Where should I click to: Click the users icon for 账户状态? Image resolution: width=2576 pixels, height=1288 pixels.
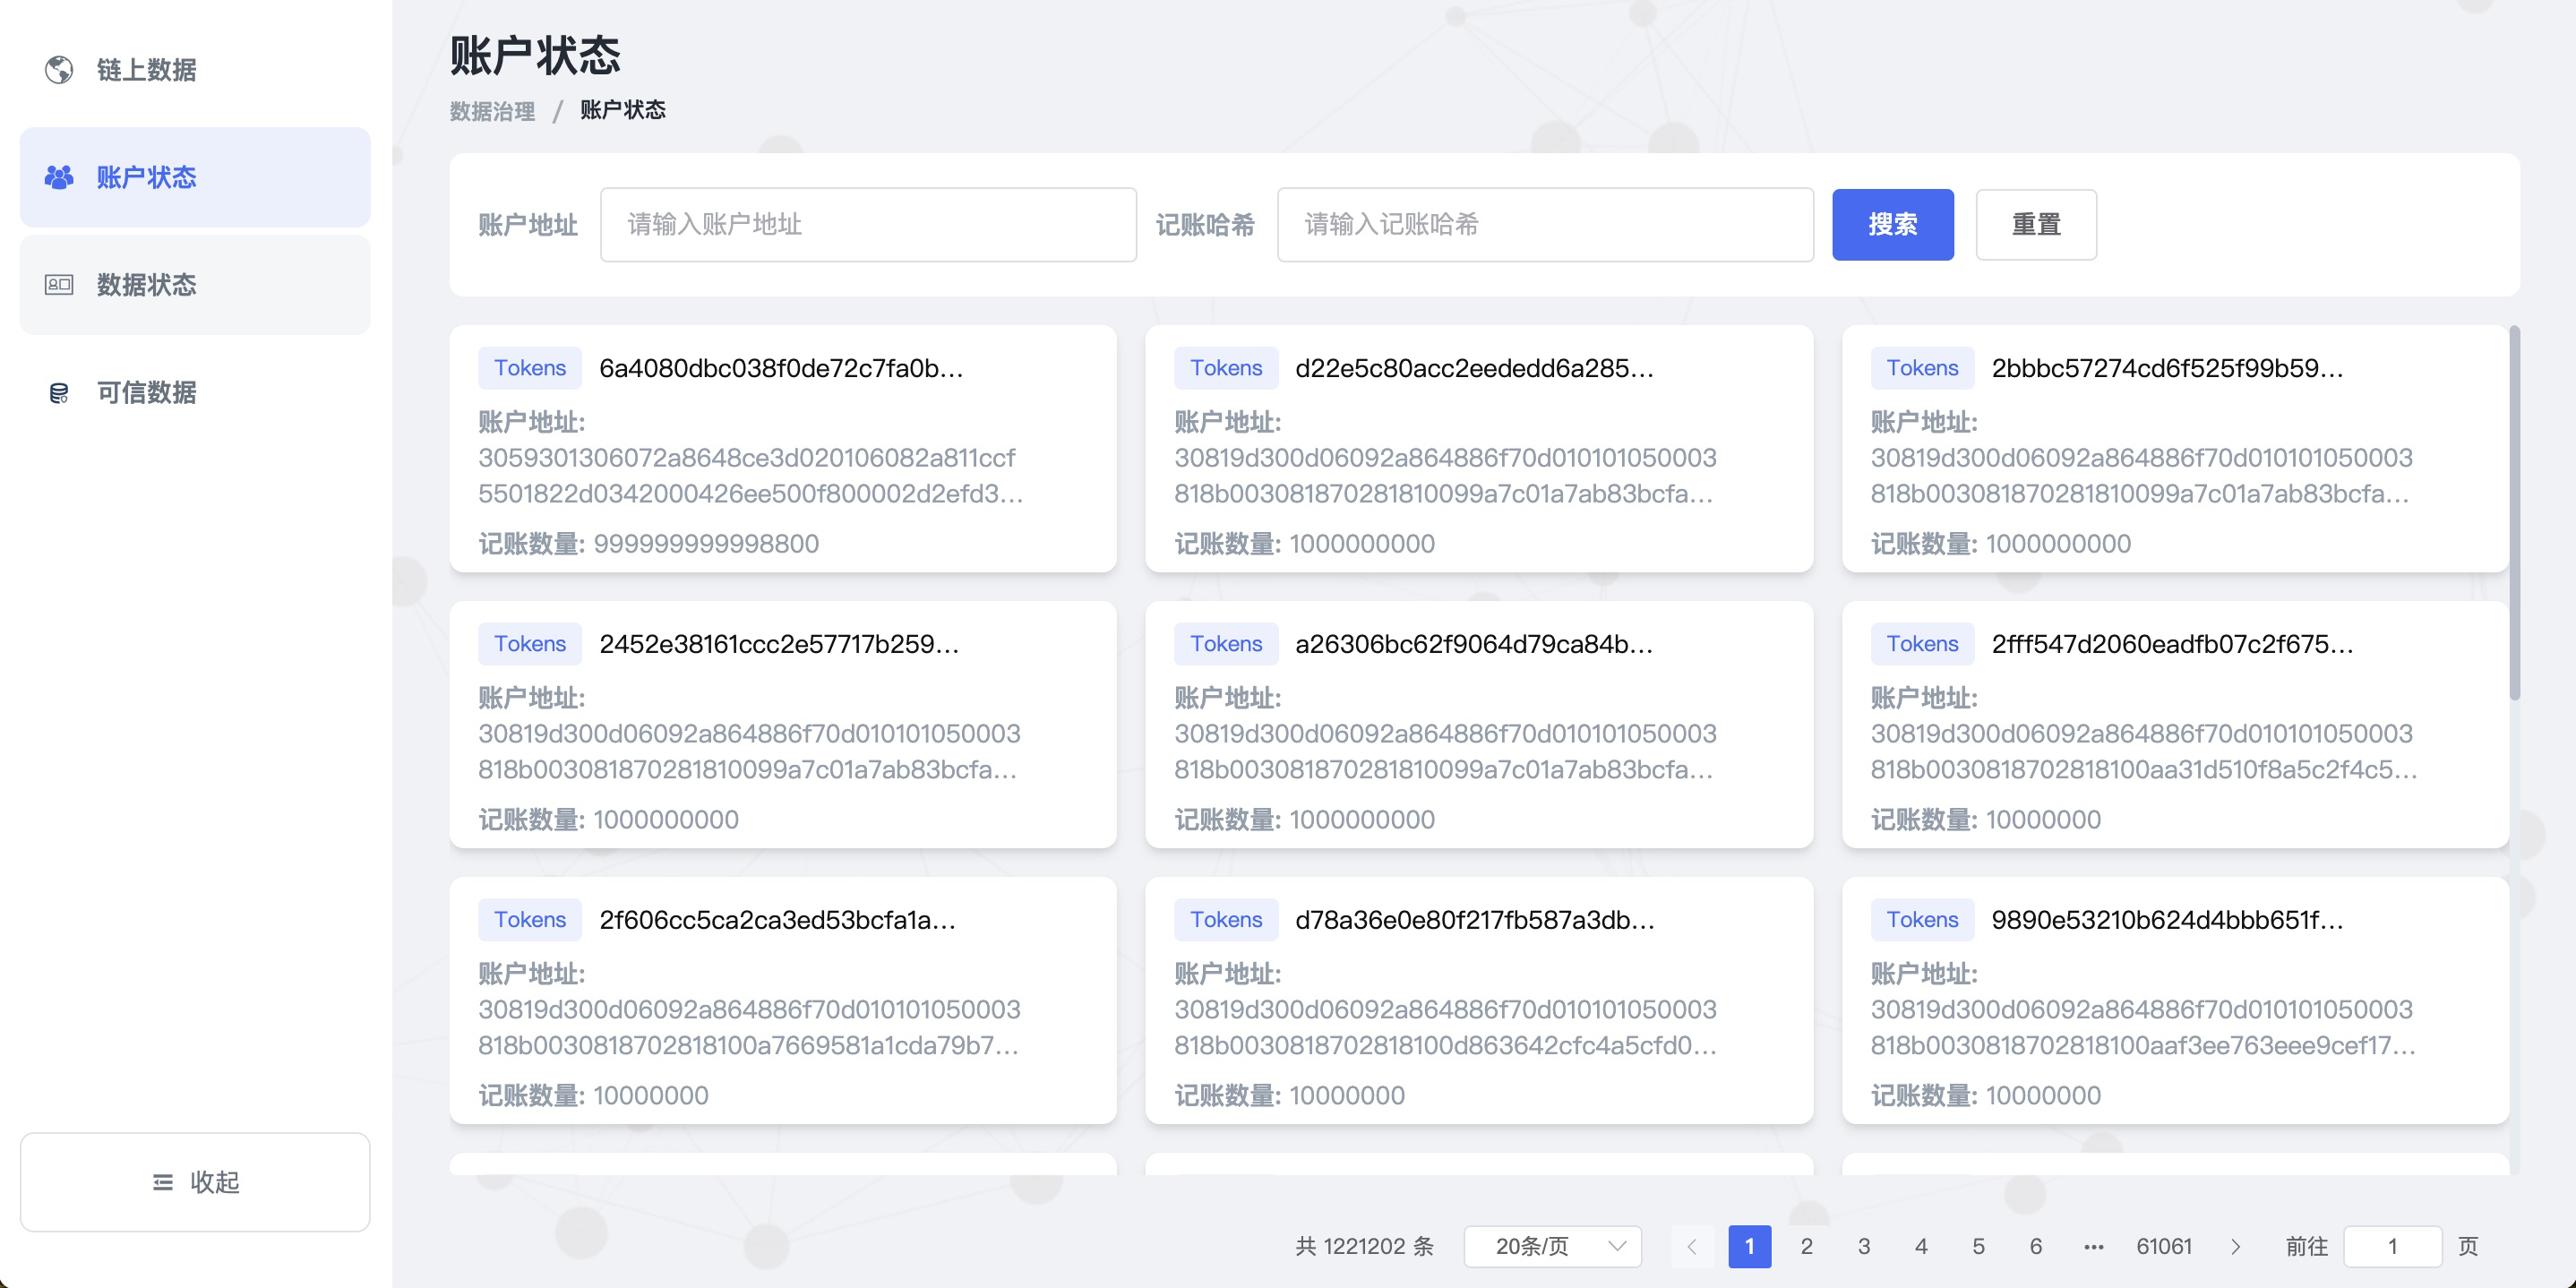coord(59,177)
